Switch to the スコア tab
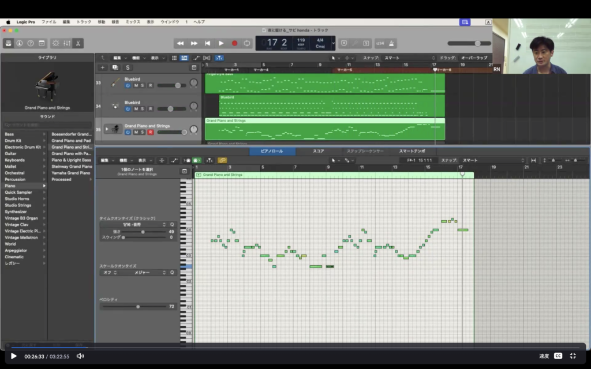 (318, 151)
